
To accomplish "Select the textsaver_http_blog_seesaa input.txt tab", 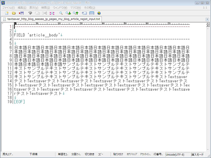I will [52, 19].
